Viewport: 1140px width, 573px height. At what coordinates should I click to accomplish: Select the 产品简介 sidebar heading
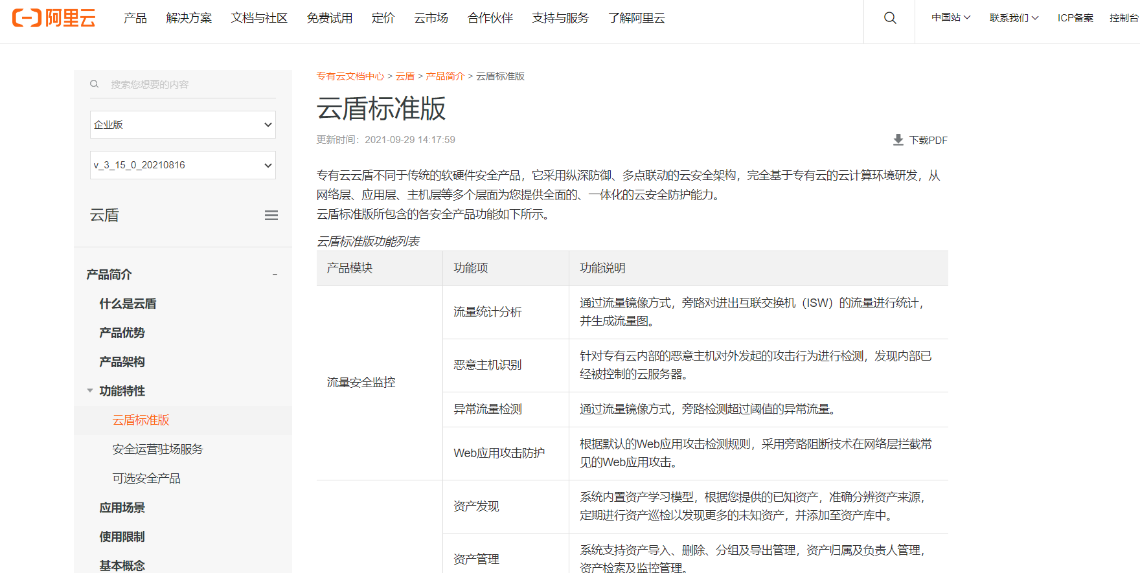tap(109, 275)
